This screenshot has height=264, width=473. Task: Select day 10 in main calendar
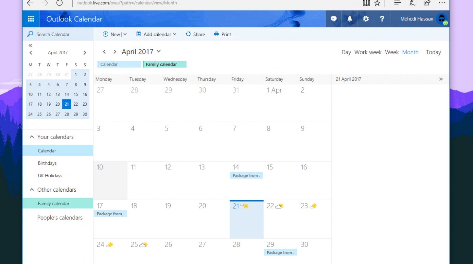(x=110, y=181)
